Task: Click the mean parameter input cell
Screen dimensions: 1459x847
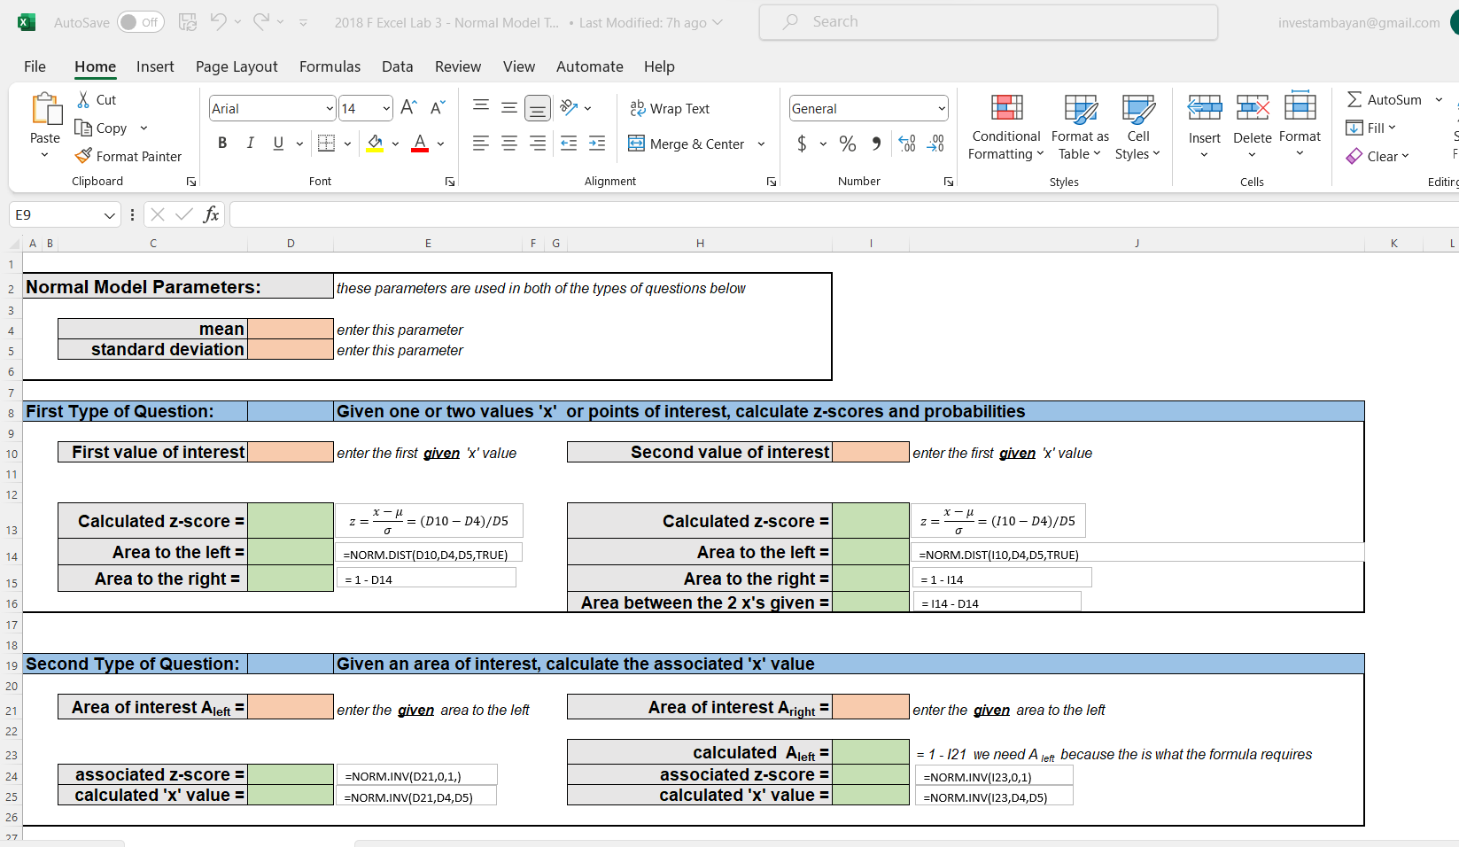Action: click(x=291, y=329)
